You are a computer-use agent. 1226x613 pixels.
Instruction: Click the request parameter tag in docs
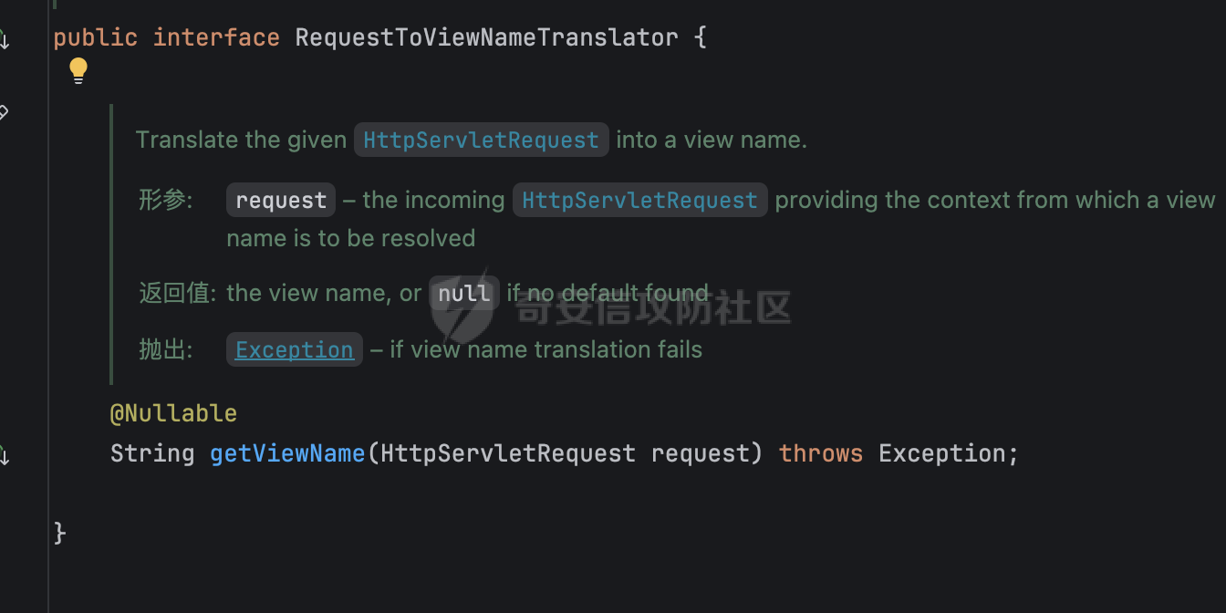(x=281, y=200)
